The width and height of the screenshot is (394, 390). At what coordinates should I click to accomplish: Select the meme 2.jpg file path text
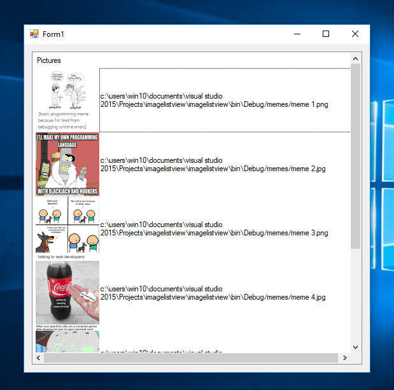(213, 165)
